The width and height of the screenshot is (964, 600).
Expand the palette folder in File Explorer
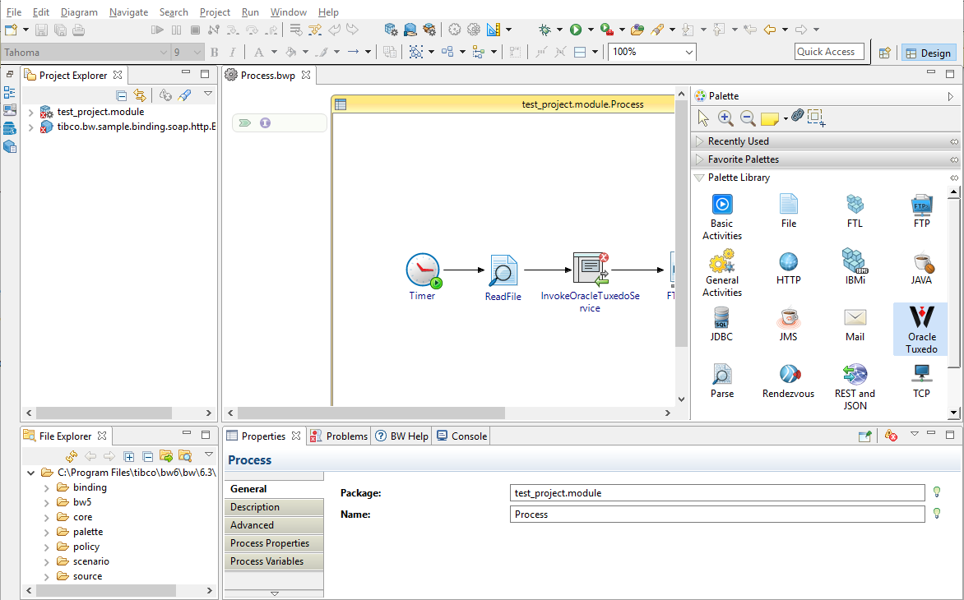click(x=47, y=532)
